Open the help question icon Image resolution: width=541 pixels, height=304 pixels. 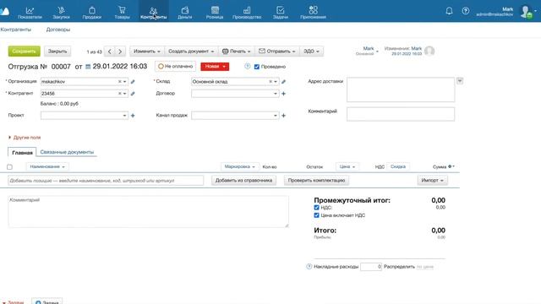click(466, 11)
